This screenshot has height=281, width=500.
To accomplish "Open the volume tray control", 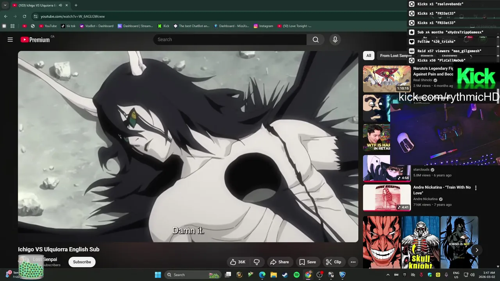I will click(x=473, y=275).
